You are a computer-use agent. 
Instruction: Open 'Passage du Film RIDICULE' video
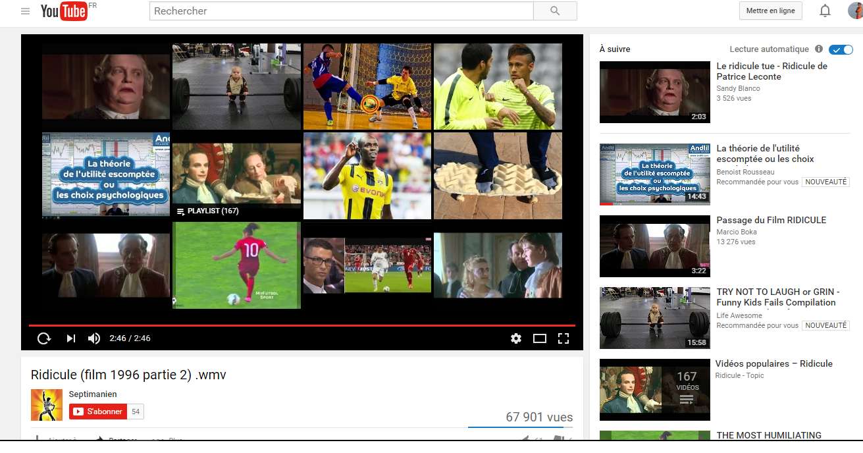[771, 220]
